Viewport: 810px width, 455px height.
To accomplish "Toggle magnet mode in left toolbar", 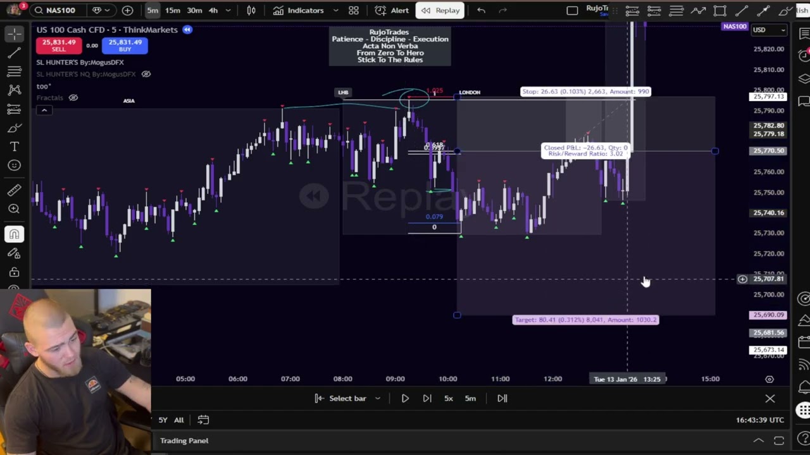I will tap(14, 234).
